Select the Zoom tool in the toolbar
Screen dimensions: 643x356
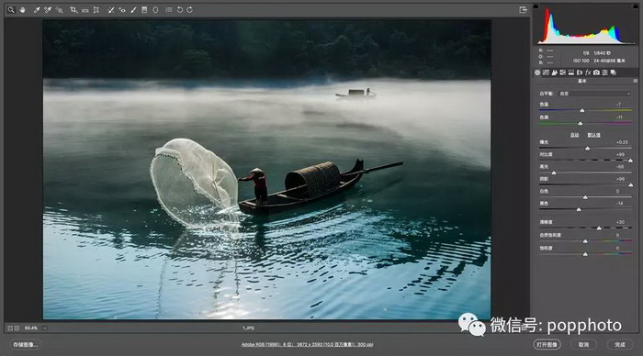(11, 10)
